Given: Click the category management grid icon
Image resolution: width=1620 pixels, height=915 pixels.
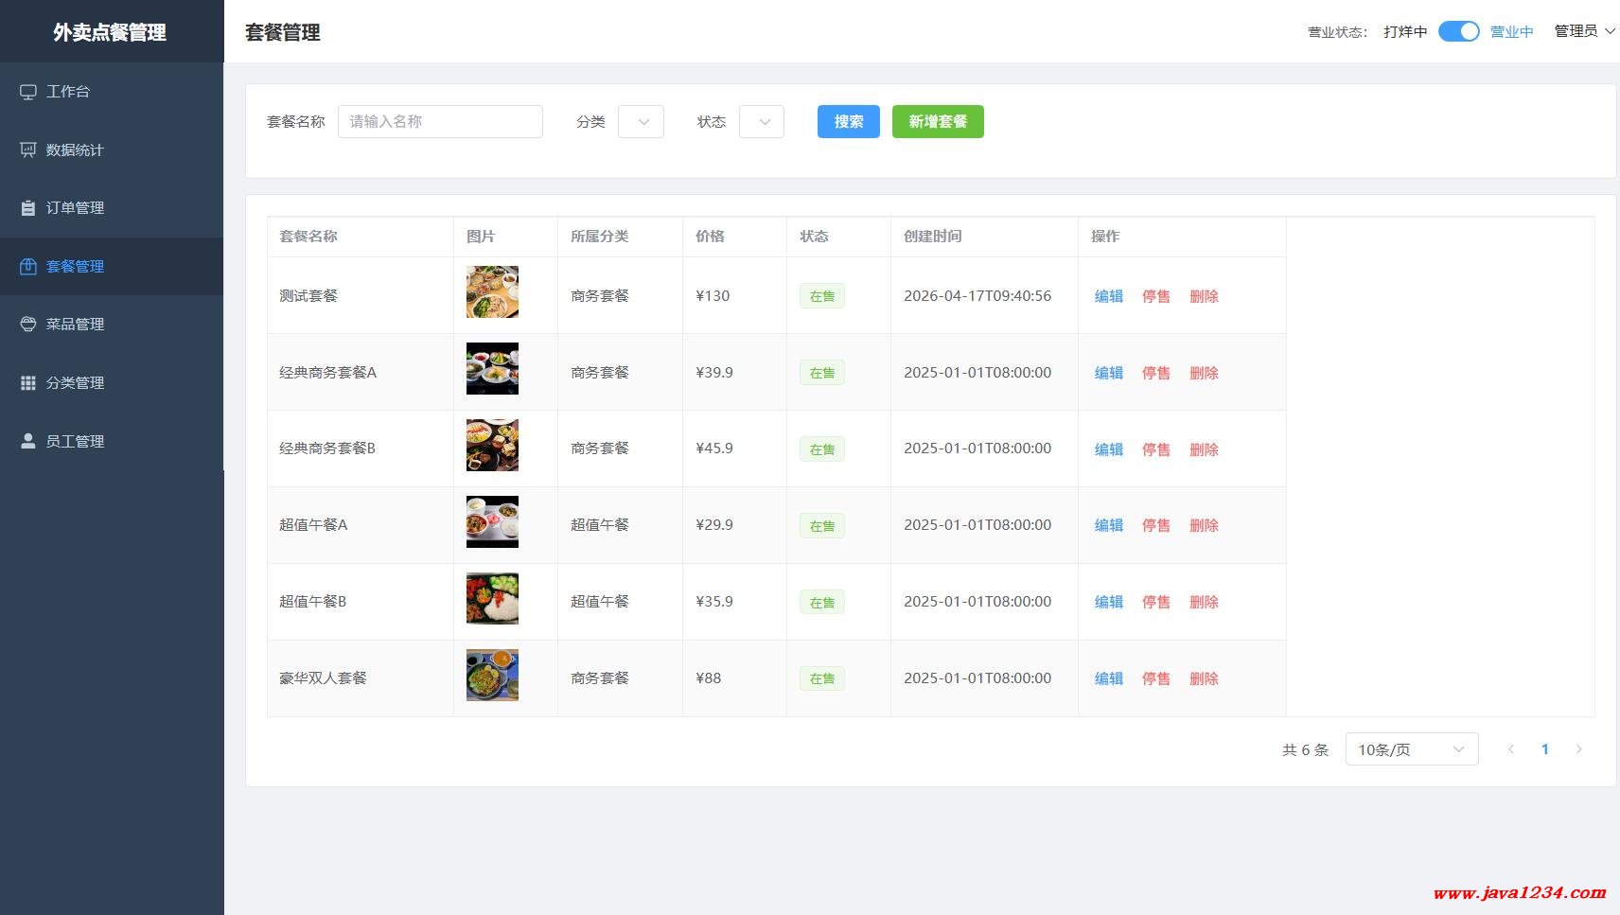Looking at the screenshot, I should [28, 383].
